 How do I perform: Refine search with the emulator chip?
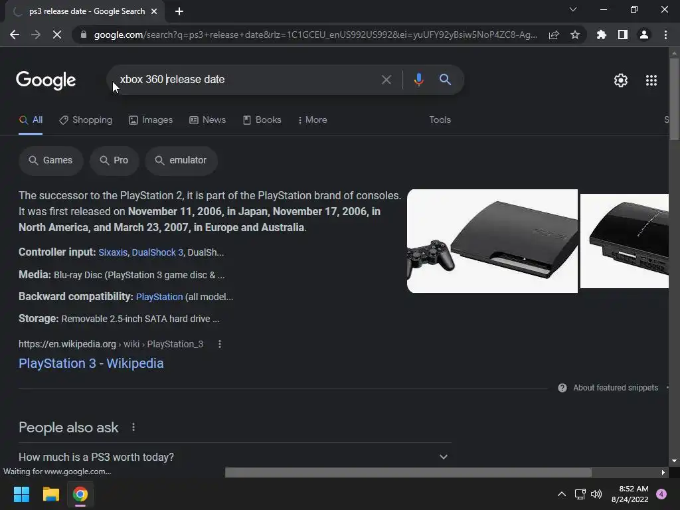tap(181, 161)
